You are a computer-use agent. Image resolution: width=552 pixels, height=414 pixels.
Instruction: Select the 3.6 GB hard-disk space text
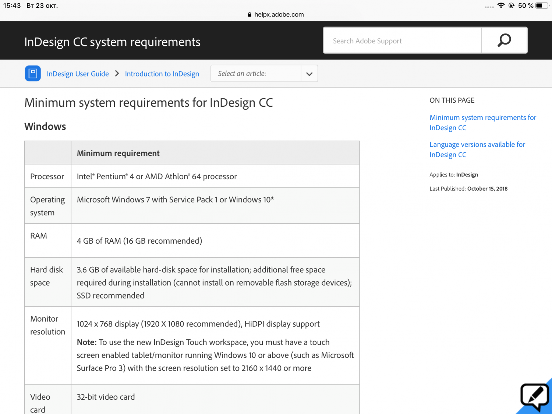pos(214,283)
